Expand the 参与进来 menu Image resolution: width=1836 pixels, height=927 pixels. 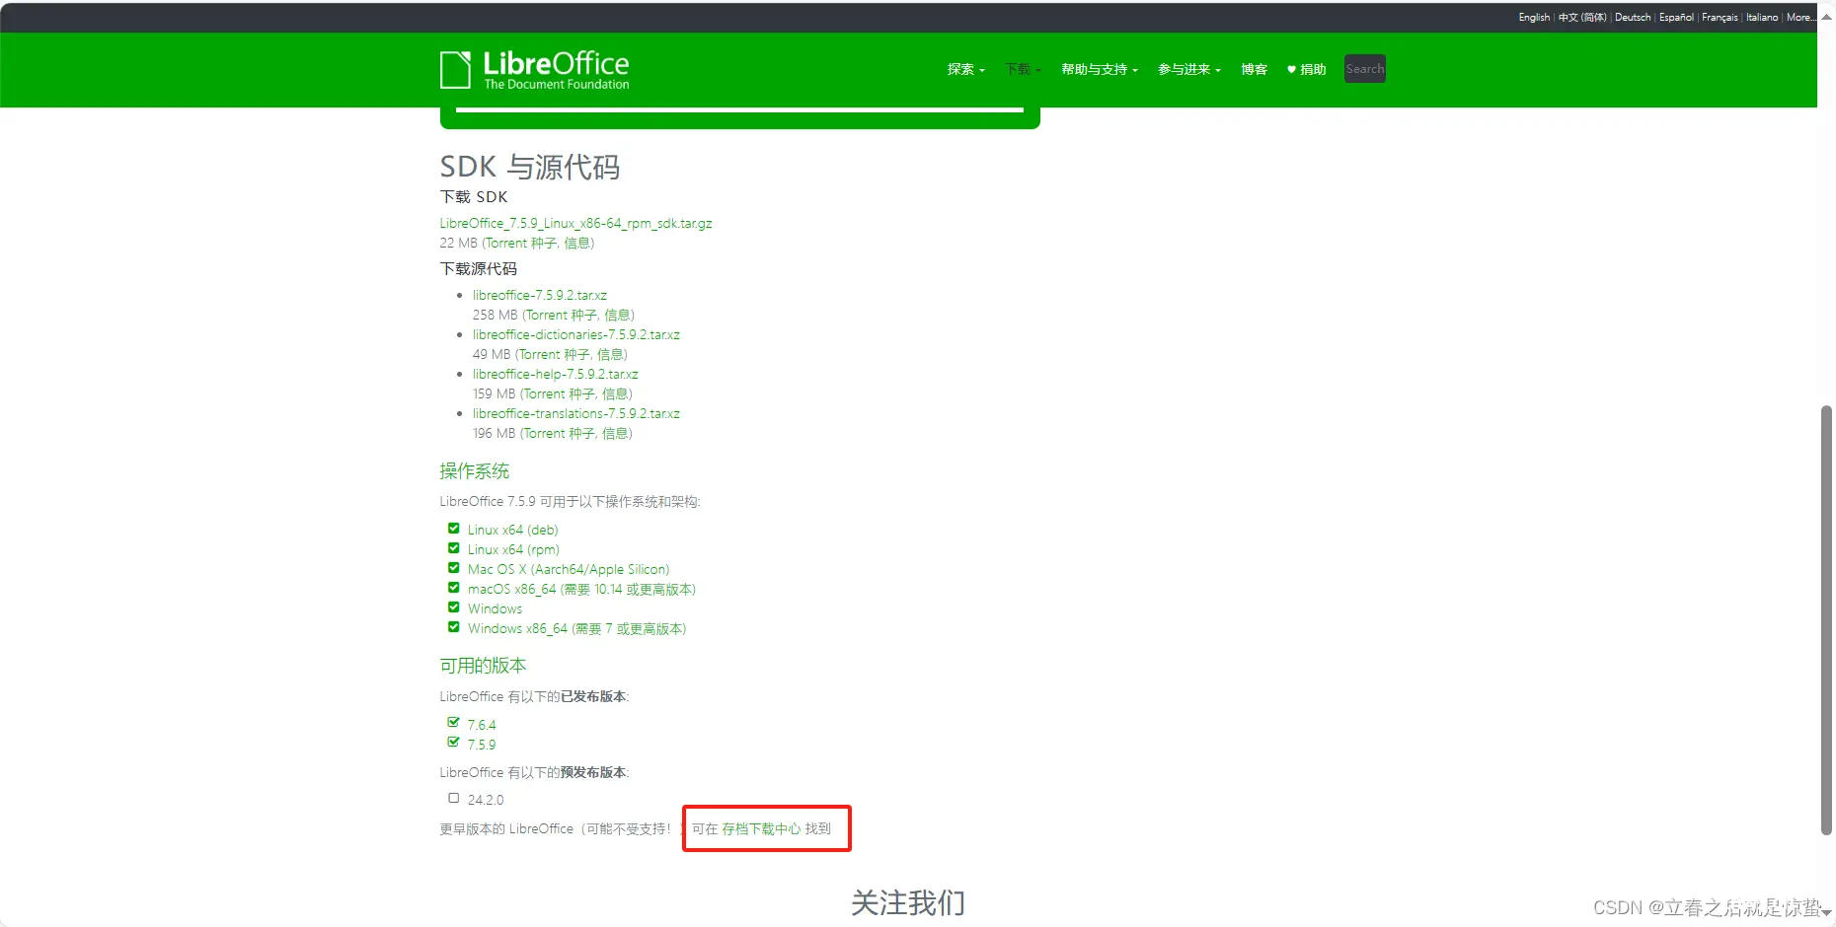pyautogui.click(x=1189, y=69)
